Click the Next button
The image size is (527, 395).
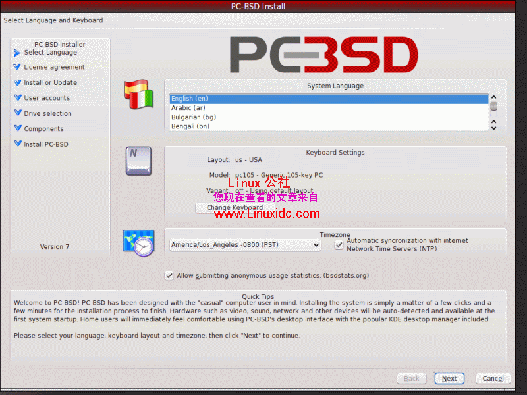(x=449, y=378)
